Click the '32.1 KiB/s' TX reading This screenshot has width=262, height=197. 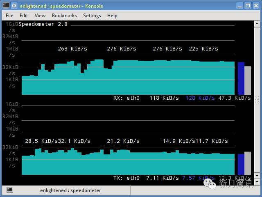(74, 141)
